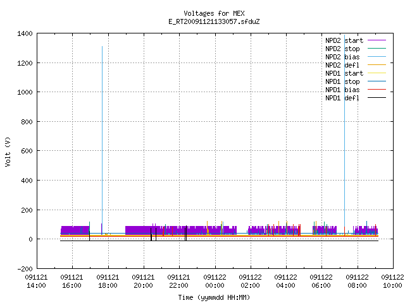Click the 'NPD1 bias' legend label
The image size is (405, 303).
pos(342,90)
